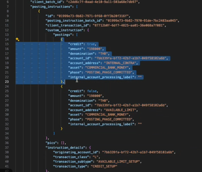Viewport: 202px width, 172px height.
Task: Click line number 37 in the gutter
Action: click(x=7, y=148)
